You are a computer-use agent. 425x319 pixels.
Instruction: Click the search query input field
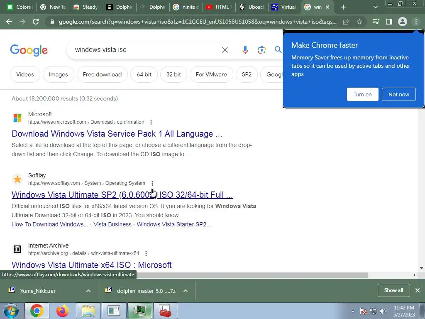tap(147, 50)
